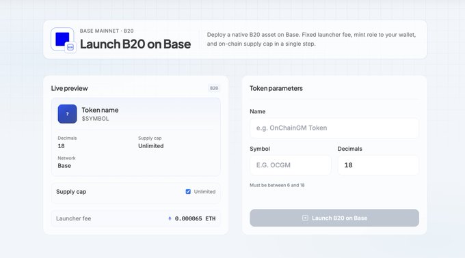This screenshot has height=258, width=465.
Task: Click the 'Launch B20 on Base' page title
Action: point(135,44)
